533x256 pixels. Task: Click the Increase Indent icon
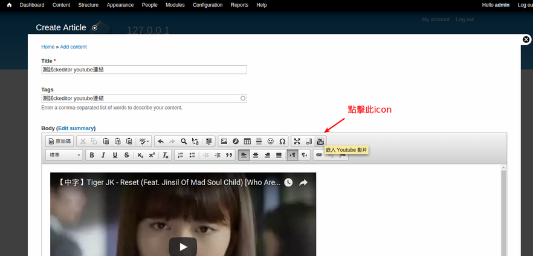[x=218, y=155]
